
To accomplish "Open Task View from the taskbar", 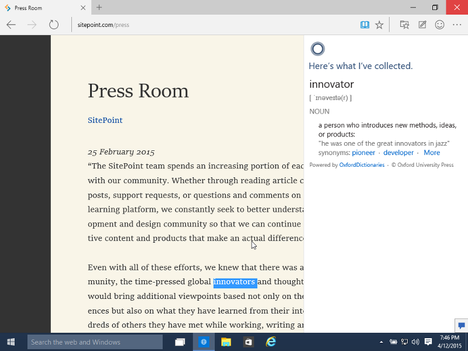I will [180, 342].
